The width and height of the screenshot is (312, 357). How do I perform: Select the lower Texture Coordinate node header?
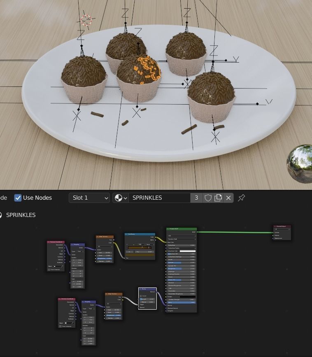[67, 299]
